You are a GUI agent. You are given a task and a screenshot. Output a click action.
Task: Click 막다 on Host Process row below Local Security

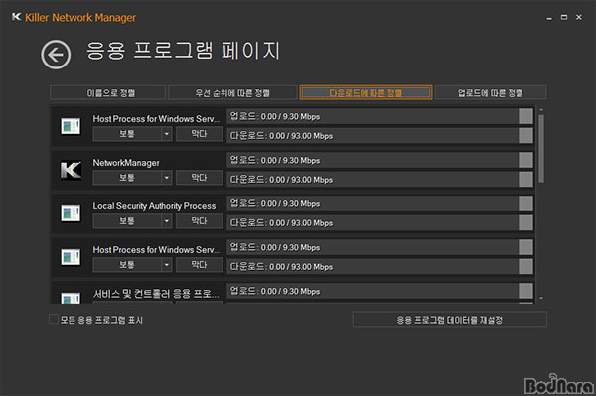click(200, 265)
